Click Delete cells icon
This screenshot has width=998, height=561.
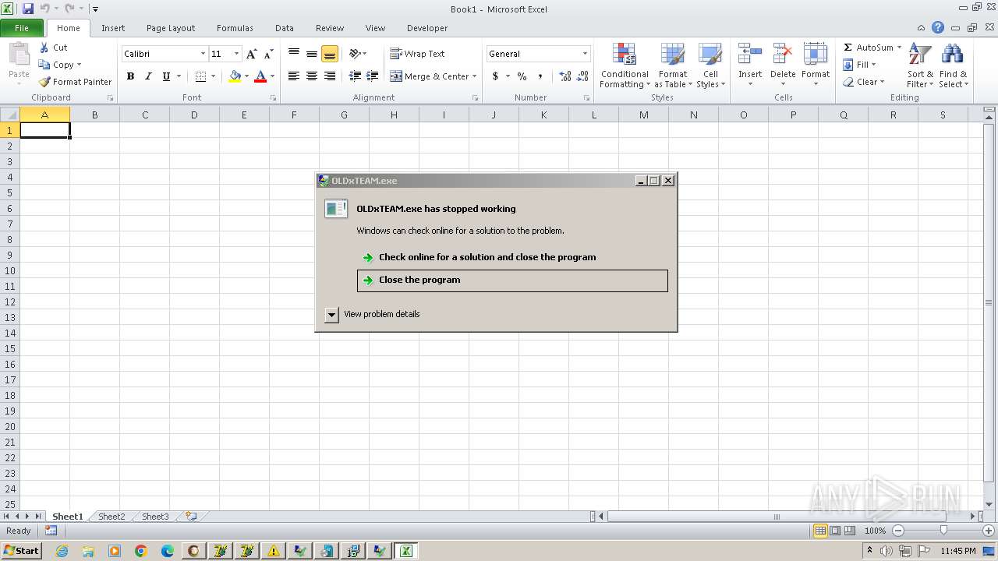[x=783, y=55]
